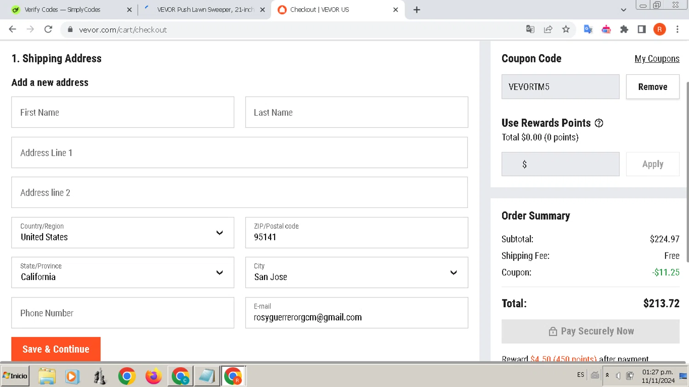Screen dimensions: 689x387
Task: Expand the Country/Region dropdown
Action: tap(123, 233)
